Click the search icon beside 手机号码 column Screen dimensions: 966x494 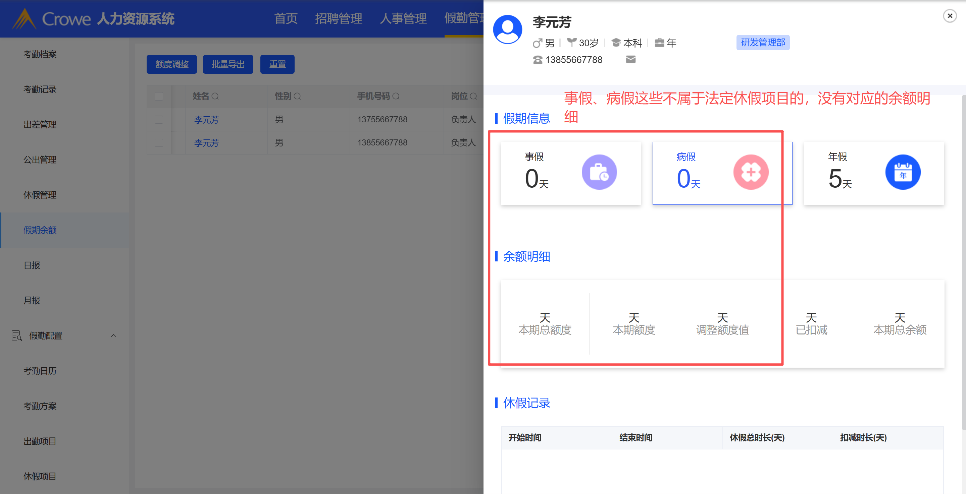[396, 97]
